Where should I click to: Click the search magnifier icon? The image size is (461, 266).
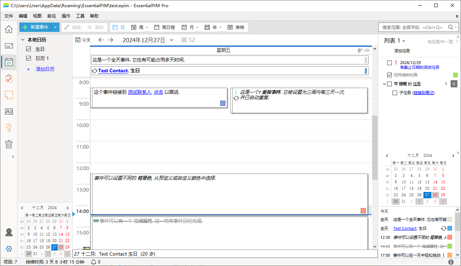(450, 27)
